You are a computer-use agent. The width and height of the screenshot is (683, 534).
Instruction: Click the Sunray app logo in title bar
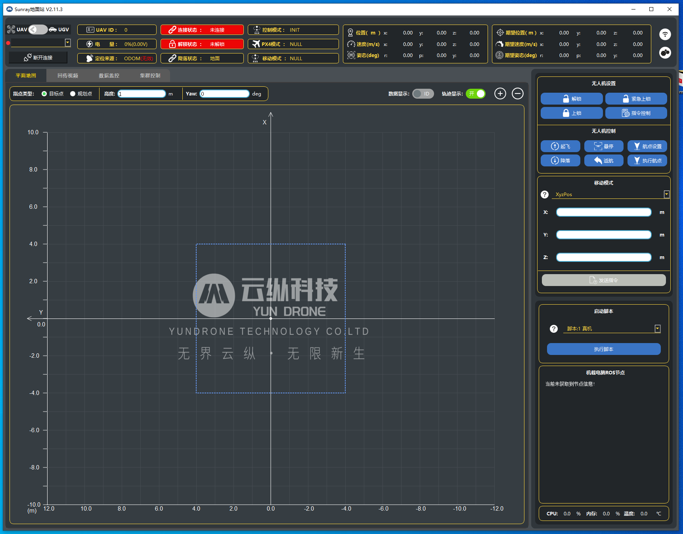(10, 9)
